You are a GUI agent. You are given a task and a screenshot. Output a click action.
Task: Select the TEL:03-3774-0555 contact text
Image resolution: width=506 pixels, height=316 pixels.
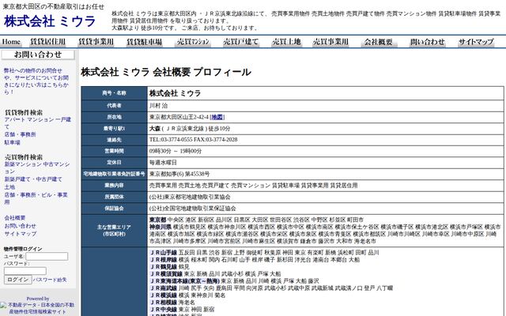pos(171,140)
